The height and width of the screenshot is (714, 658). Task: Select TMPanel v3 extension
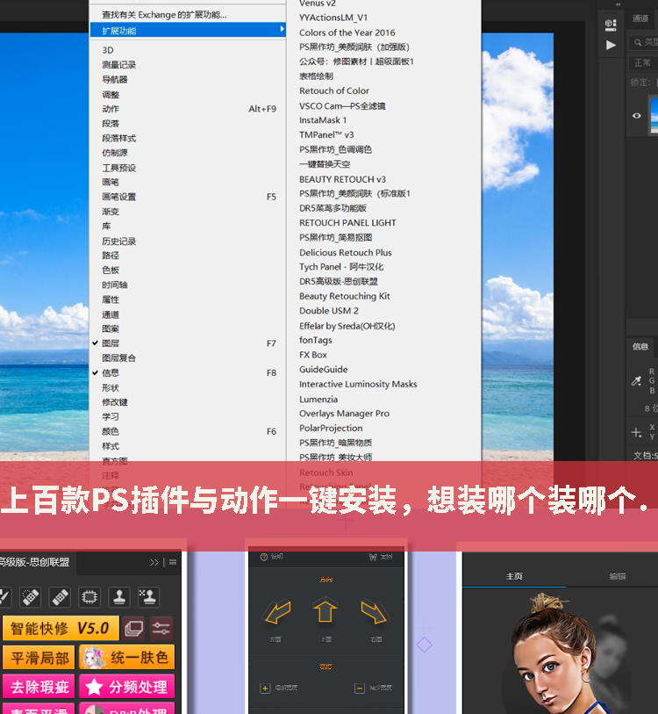coord(326,134)
